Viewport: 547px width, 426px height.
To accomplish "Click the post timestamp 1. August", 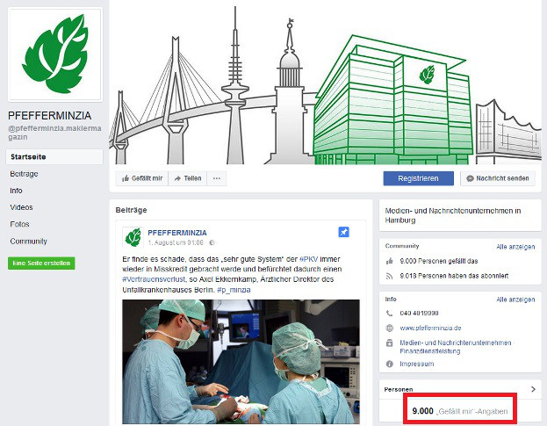I will click(176, 242).
